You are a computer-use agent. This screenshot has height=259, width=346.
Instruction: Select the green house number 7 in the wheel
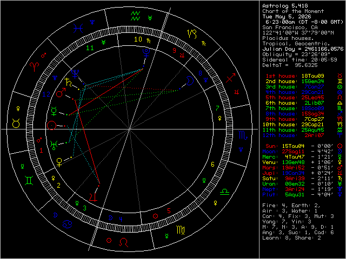coord(217,108)
